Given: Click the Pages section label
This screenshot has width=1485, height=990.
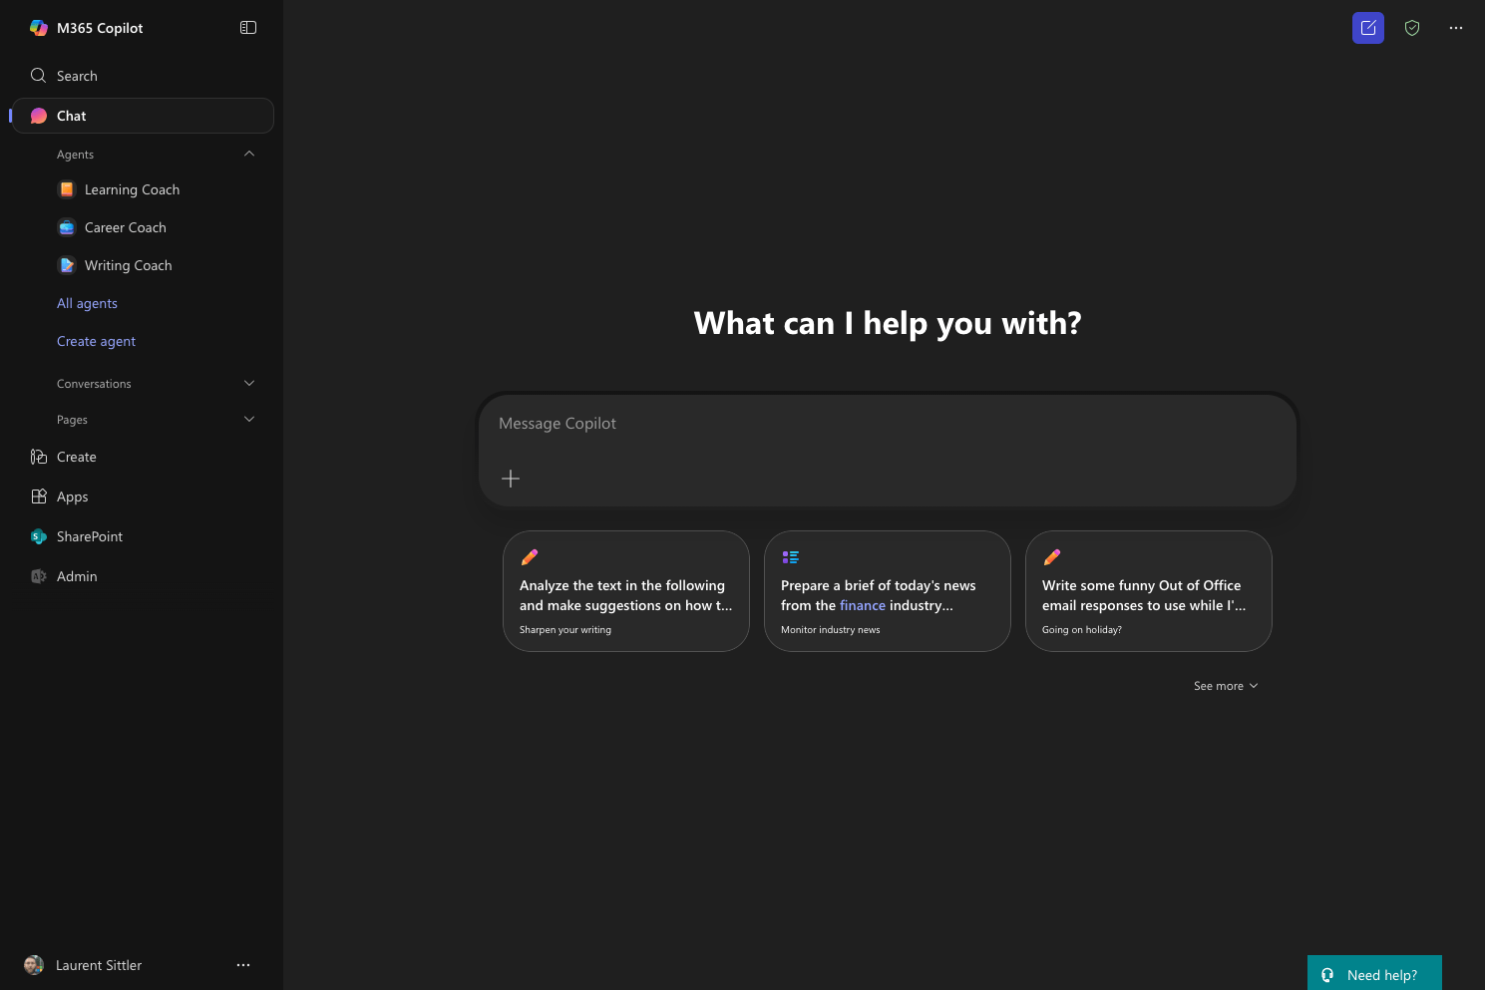Looking at the screenshot, I should (72, 420).
